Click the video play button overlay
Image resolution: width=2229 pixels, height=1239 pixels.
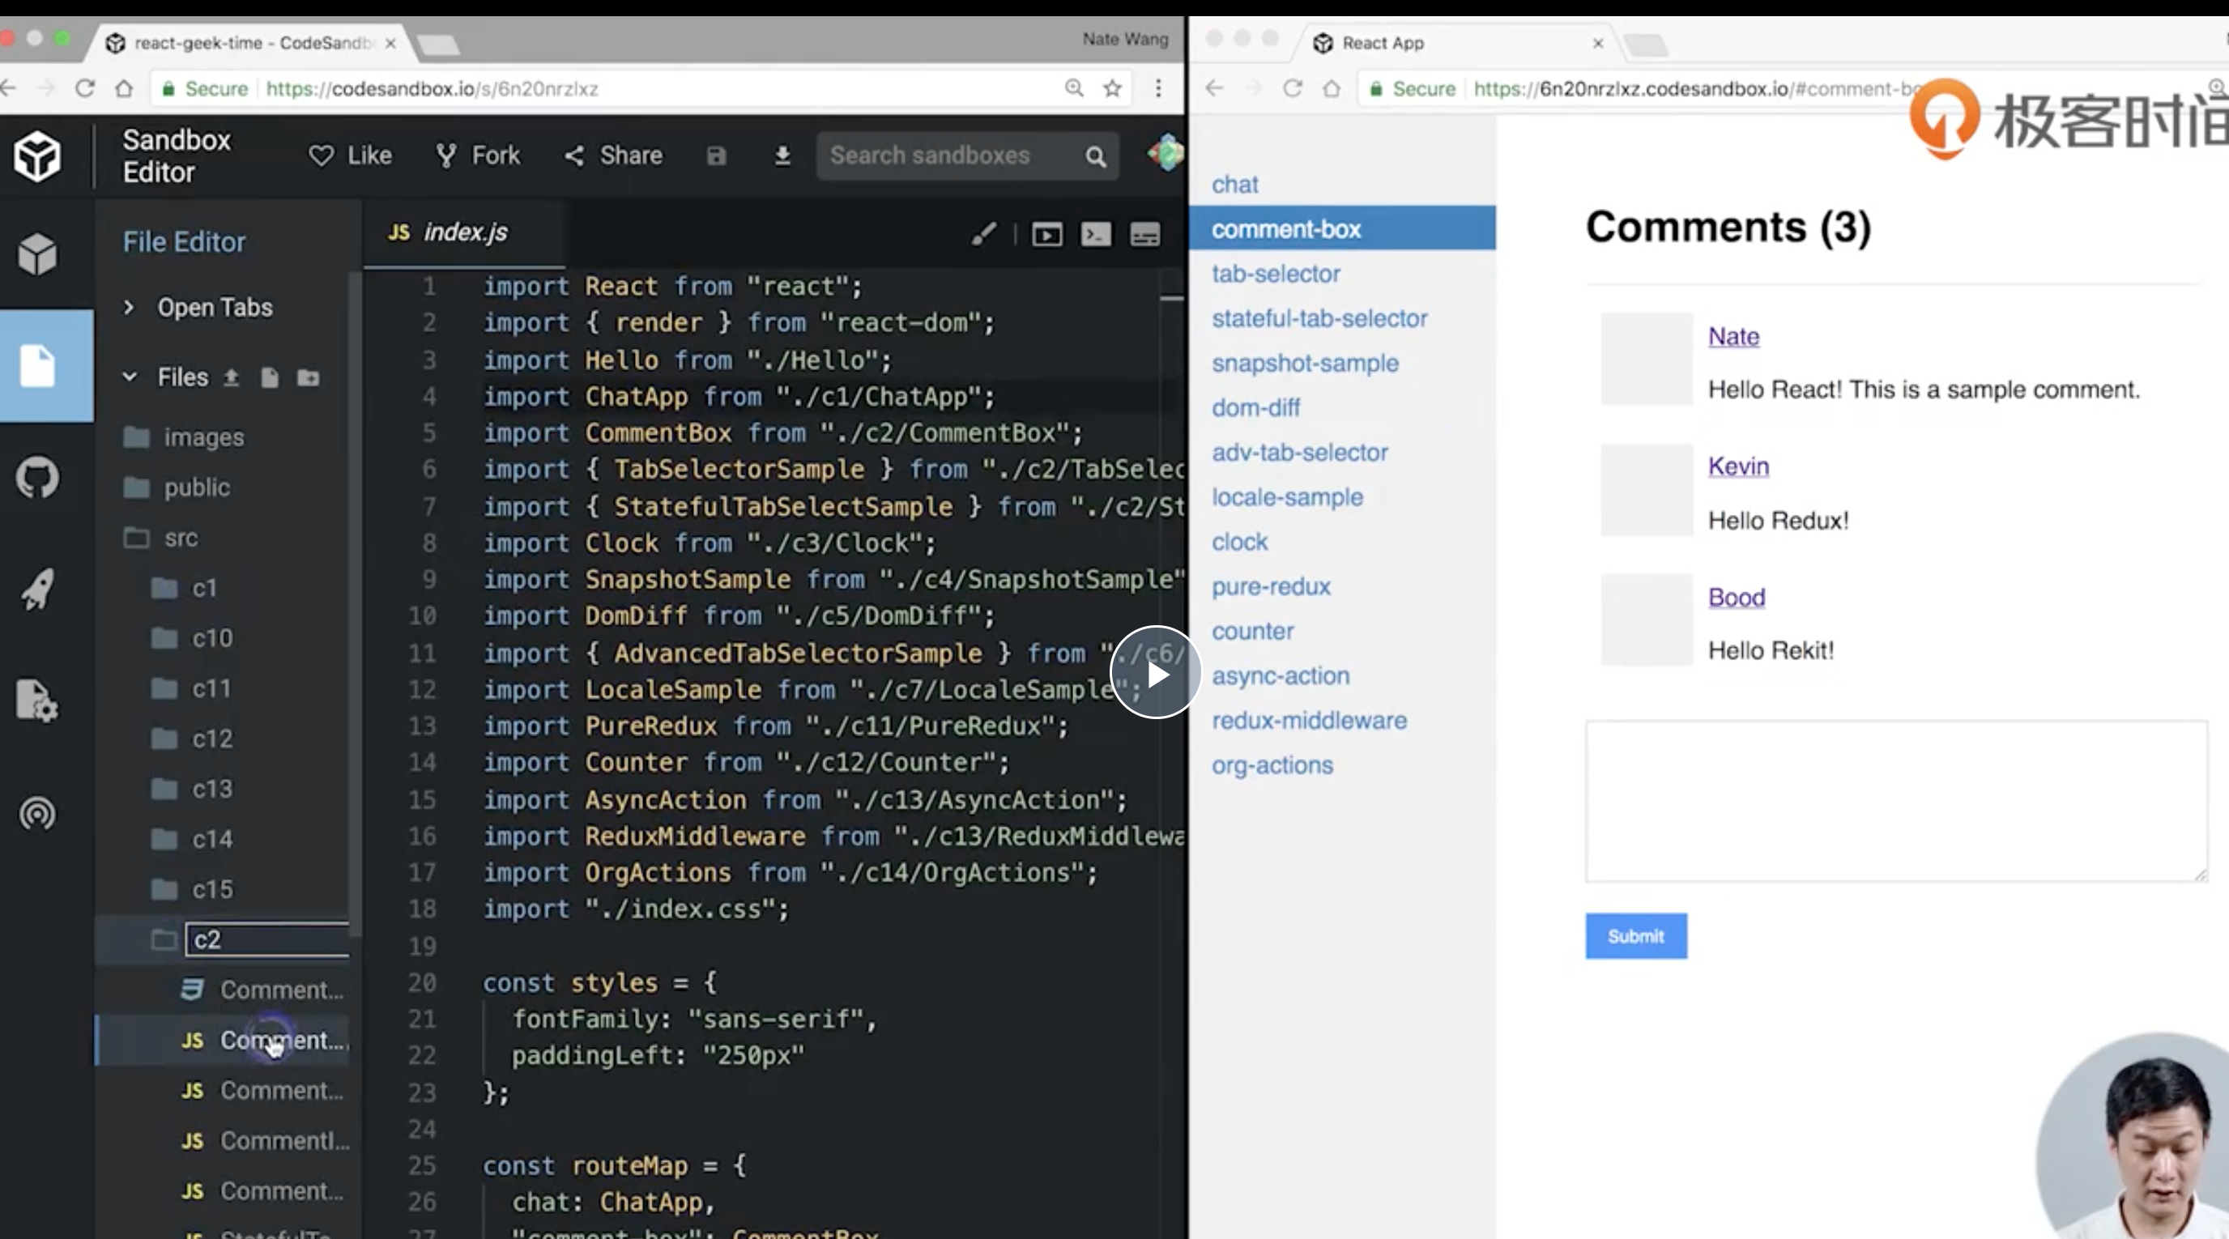(1156, 673)
